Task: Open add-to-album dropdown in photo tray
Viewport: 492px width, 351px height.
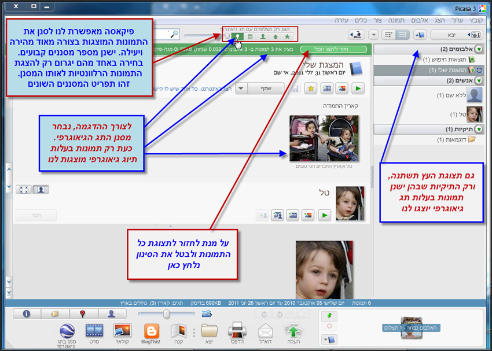Action: (329, 339)
